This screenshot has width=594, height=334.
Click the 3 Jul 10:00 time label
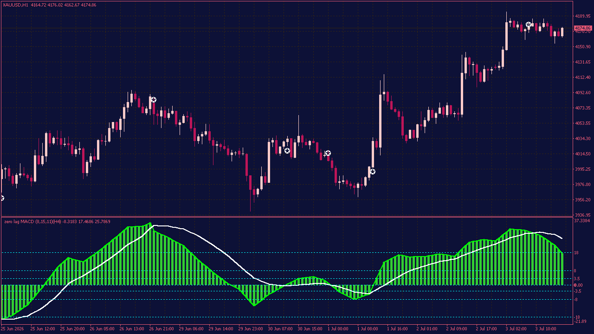(546, 329)
